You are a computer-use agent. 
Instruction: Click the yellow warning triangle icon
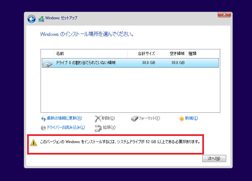click(34, 142)
